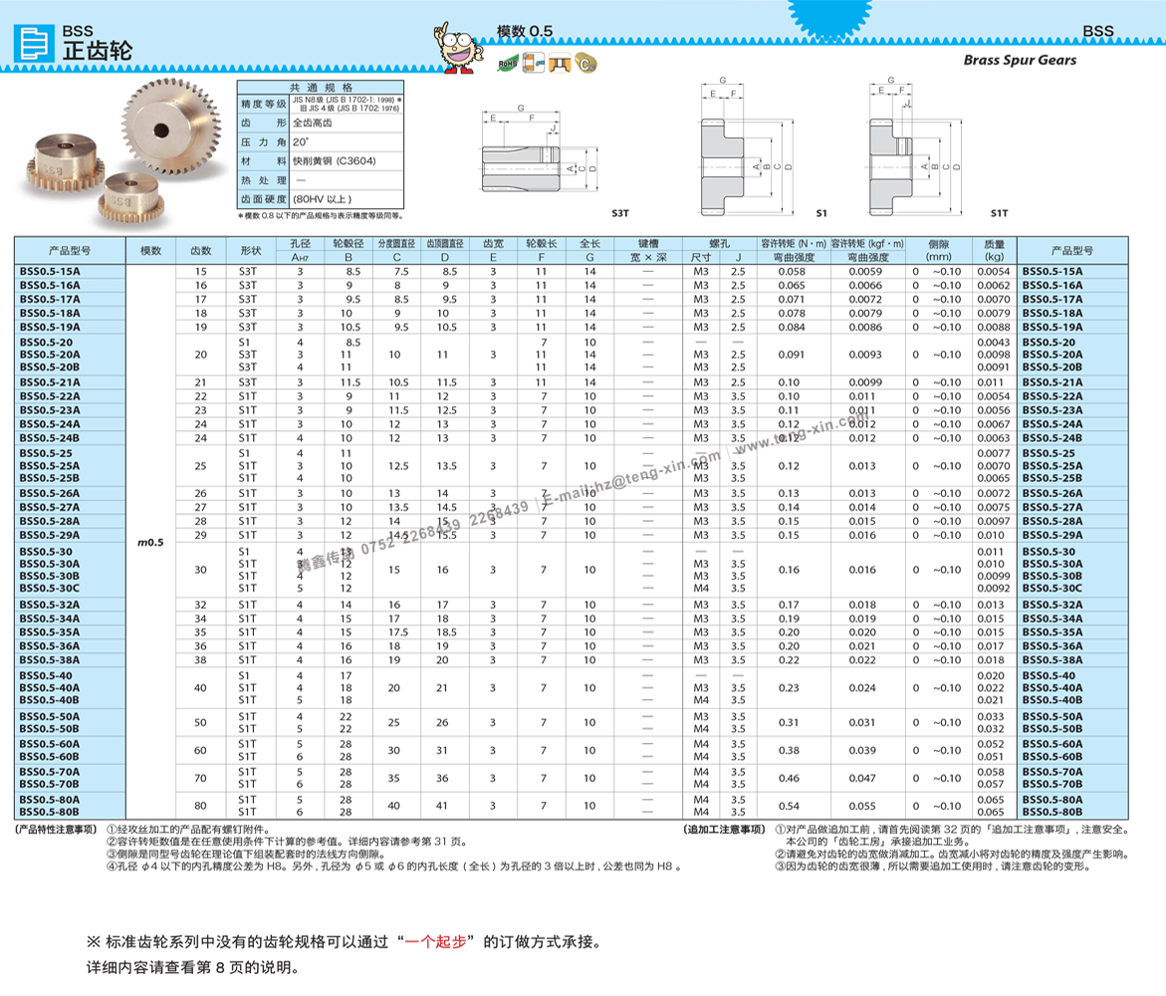Click the blue BSS category icon beside 正齿轮
Viewport: 1166px width, 996px height.
pyautogui.click(x=34, y=44)
